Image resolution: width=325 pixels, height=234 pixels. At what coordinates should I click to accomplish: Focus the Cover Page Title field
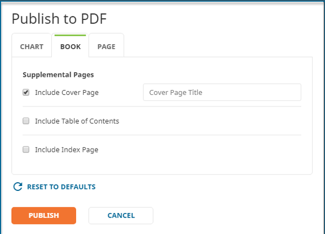pyautogui.click(x=222, y=92)
